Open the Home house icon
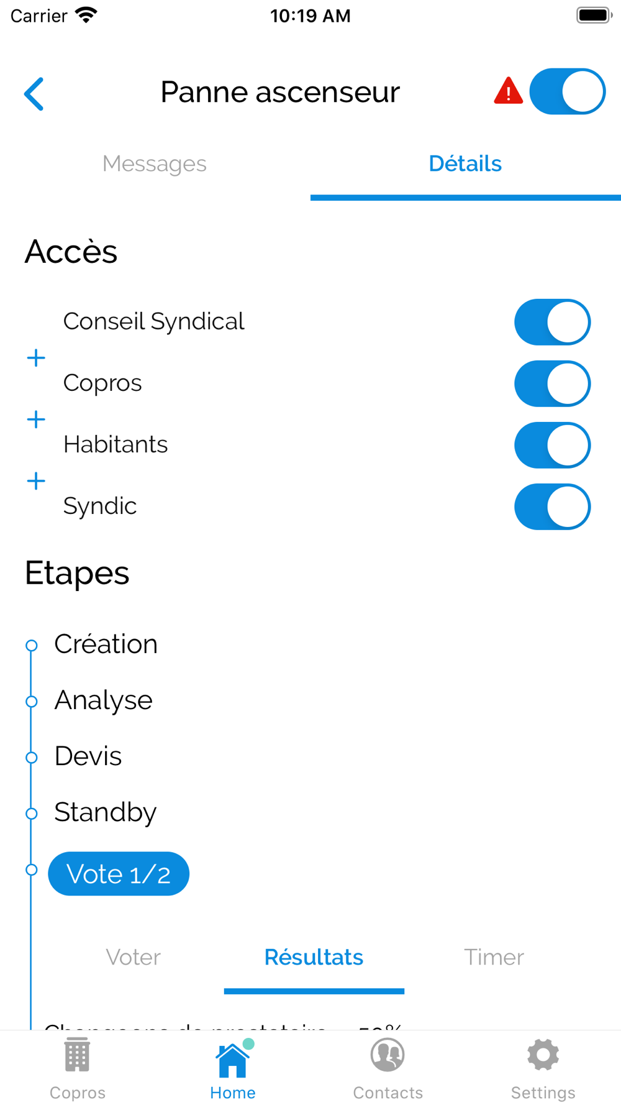The height and width of the screenshot is (1105, 621). click(x=233, y=1059)
